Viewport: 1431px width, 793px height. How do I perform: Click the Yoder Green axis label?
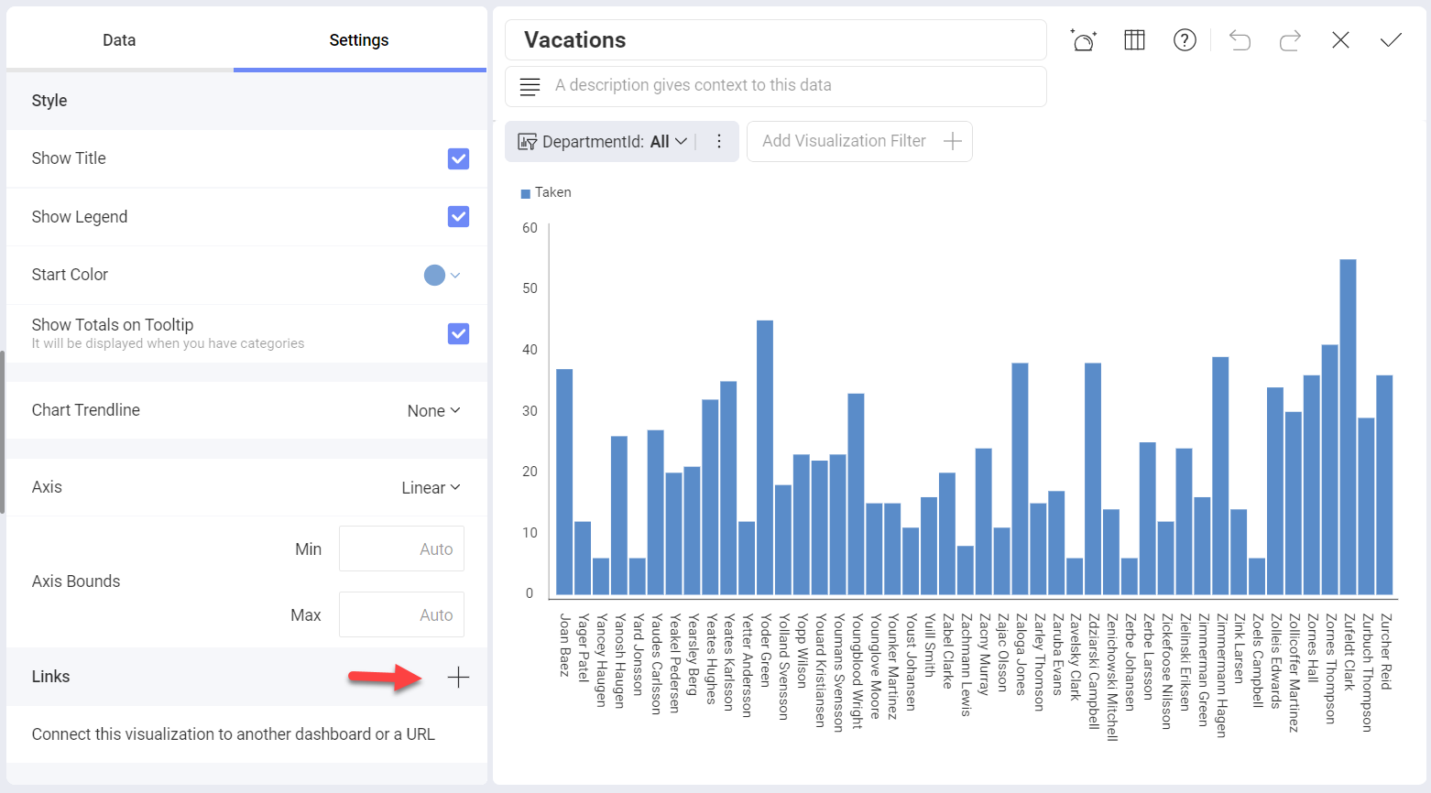pos(766,650)
